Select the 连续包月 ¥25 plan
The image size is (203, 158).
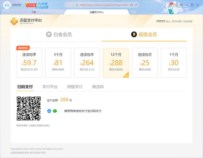coord(145,63)
